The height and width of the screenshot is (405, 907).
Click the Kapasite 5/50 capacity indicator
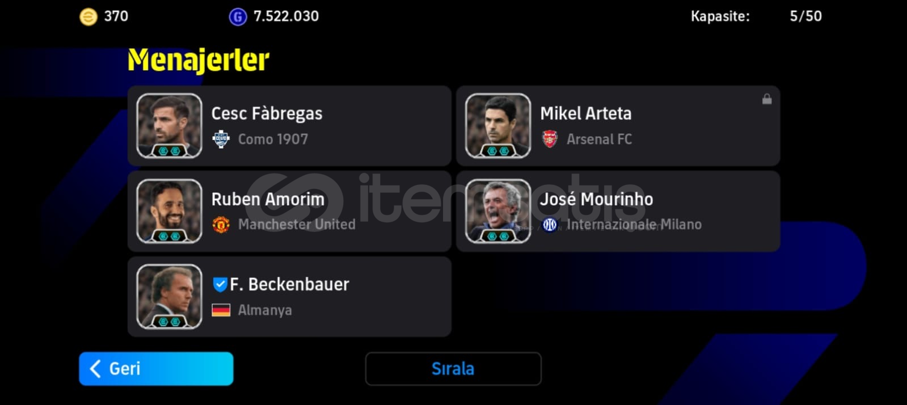coord(756,16)
